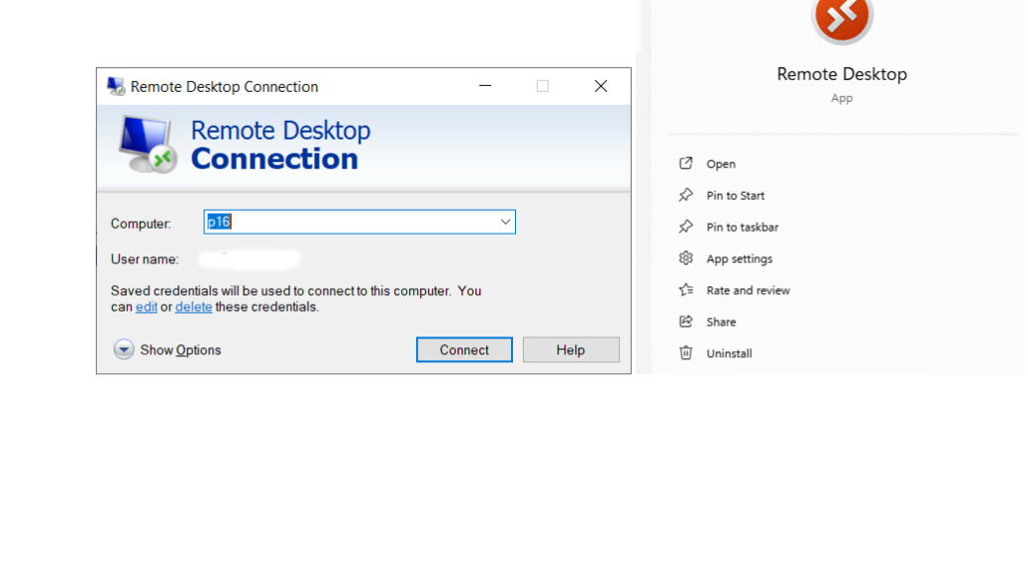The image size is (1028, 570).
Task: Choose Open in the app menu
Action: [x=721, y=164]
